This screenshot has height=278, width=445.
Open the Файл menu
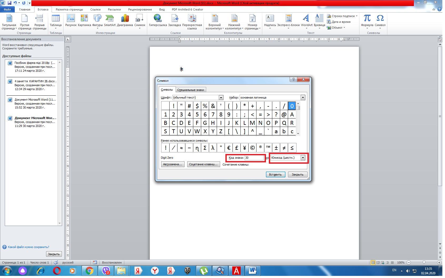tap(7, 9)
